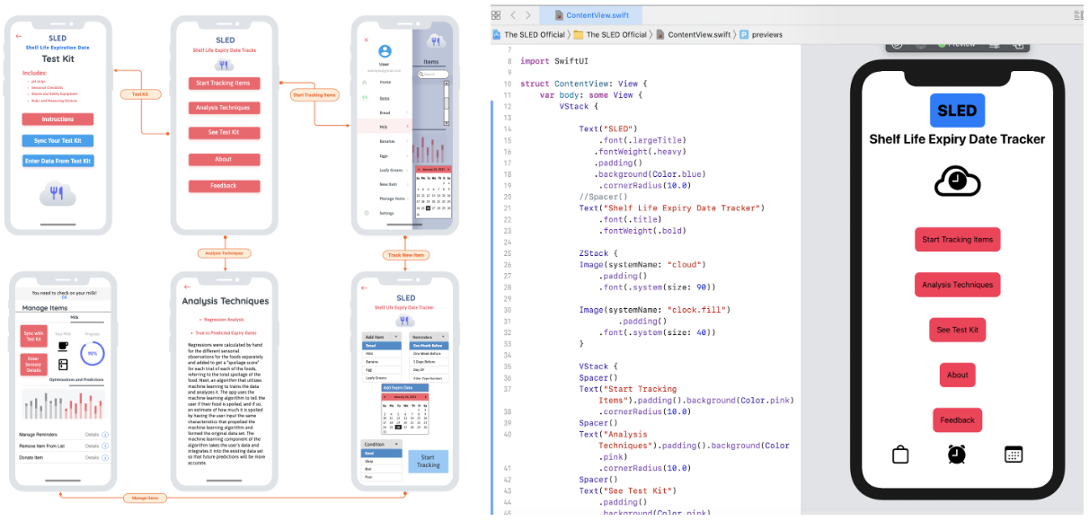The width and height of the screenshot is (1089, 521).
Task: Choose Okay in the Condition list
Action: click(x=381, y=461)
